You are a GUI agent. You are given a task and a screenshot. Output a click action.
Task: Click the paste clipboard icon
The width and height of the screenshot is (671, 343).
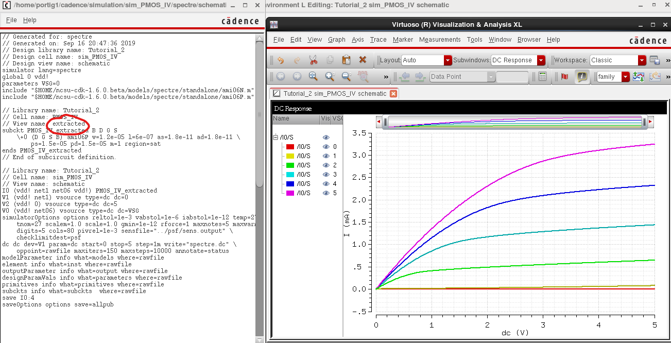tap(346, 60)
